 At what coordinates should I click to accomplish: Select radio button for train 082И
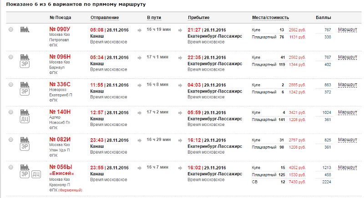[x=11, y=140]
